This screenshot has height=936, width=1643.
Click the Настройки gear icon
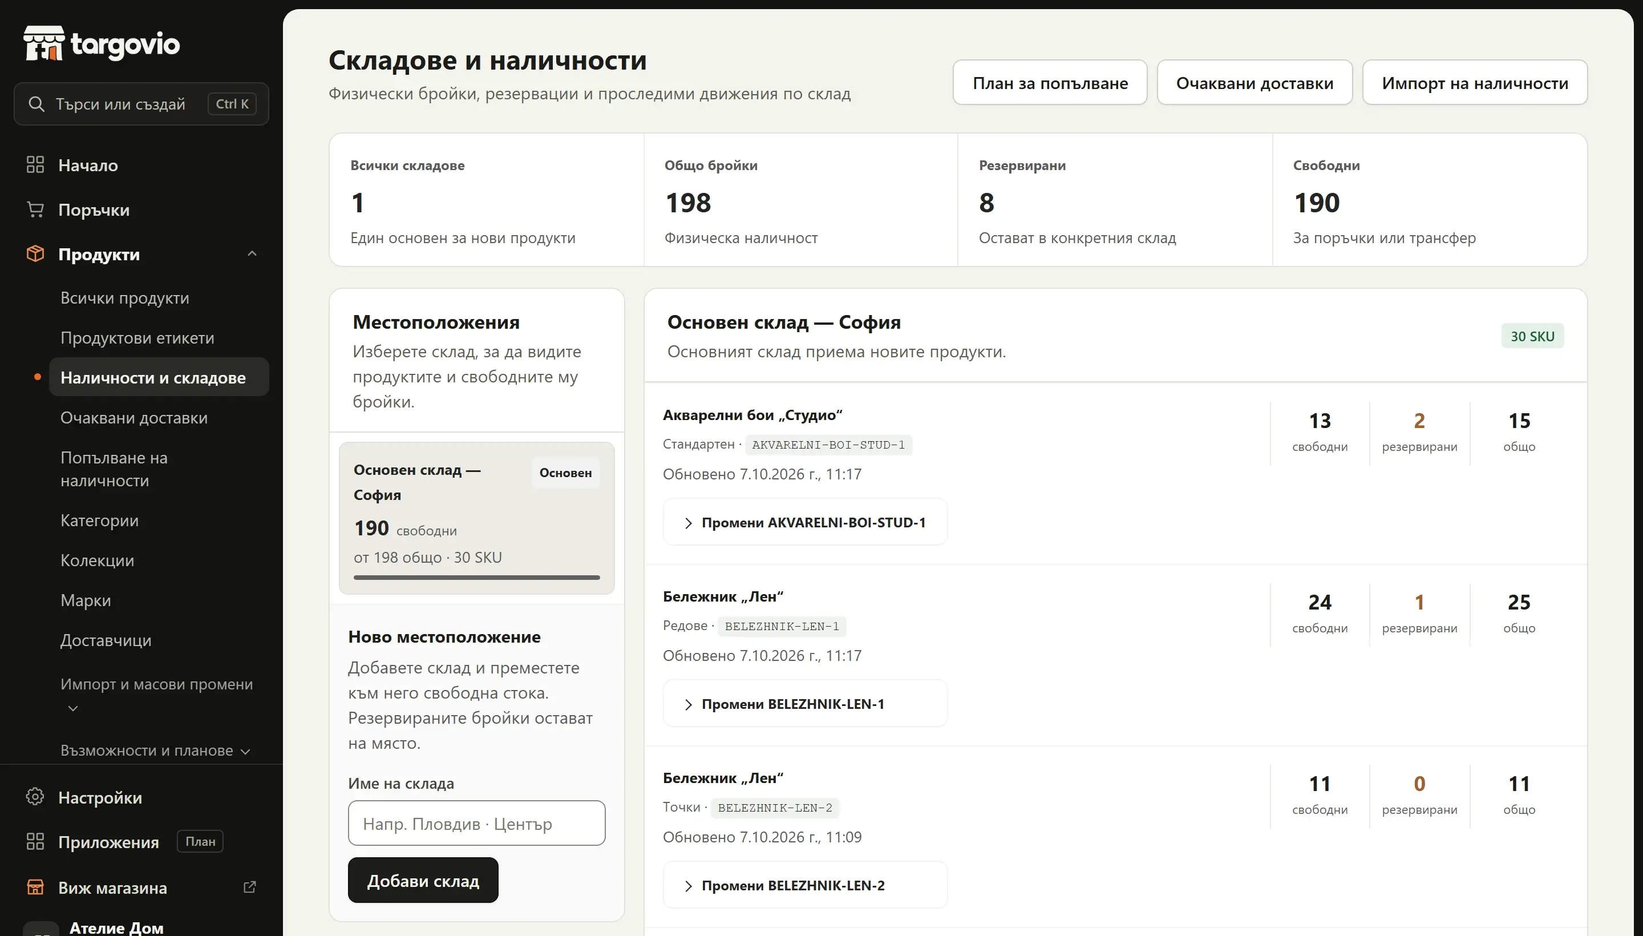click(35, 797)
